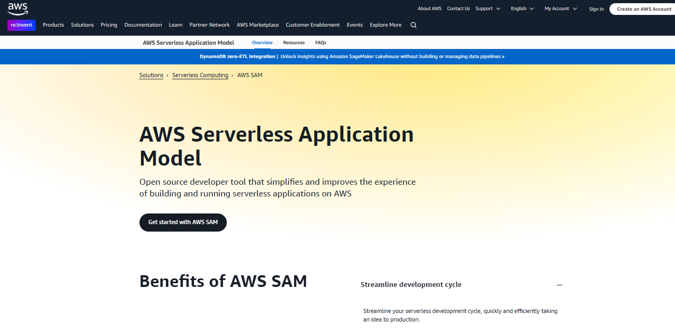
Task: Click the AWS Serverless Application Model main heading
Action: click(x=277, y=146)
